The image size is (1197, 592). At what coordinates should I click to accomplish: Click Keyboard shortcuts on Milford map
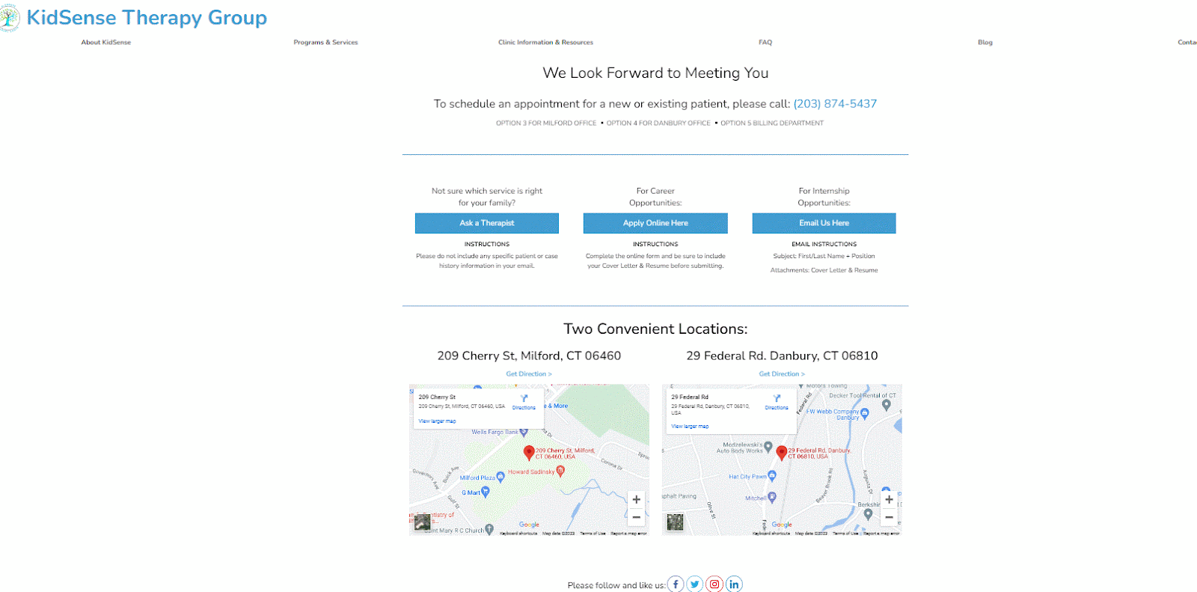518,534
